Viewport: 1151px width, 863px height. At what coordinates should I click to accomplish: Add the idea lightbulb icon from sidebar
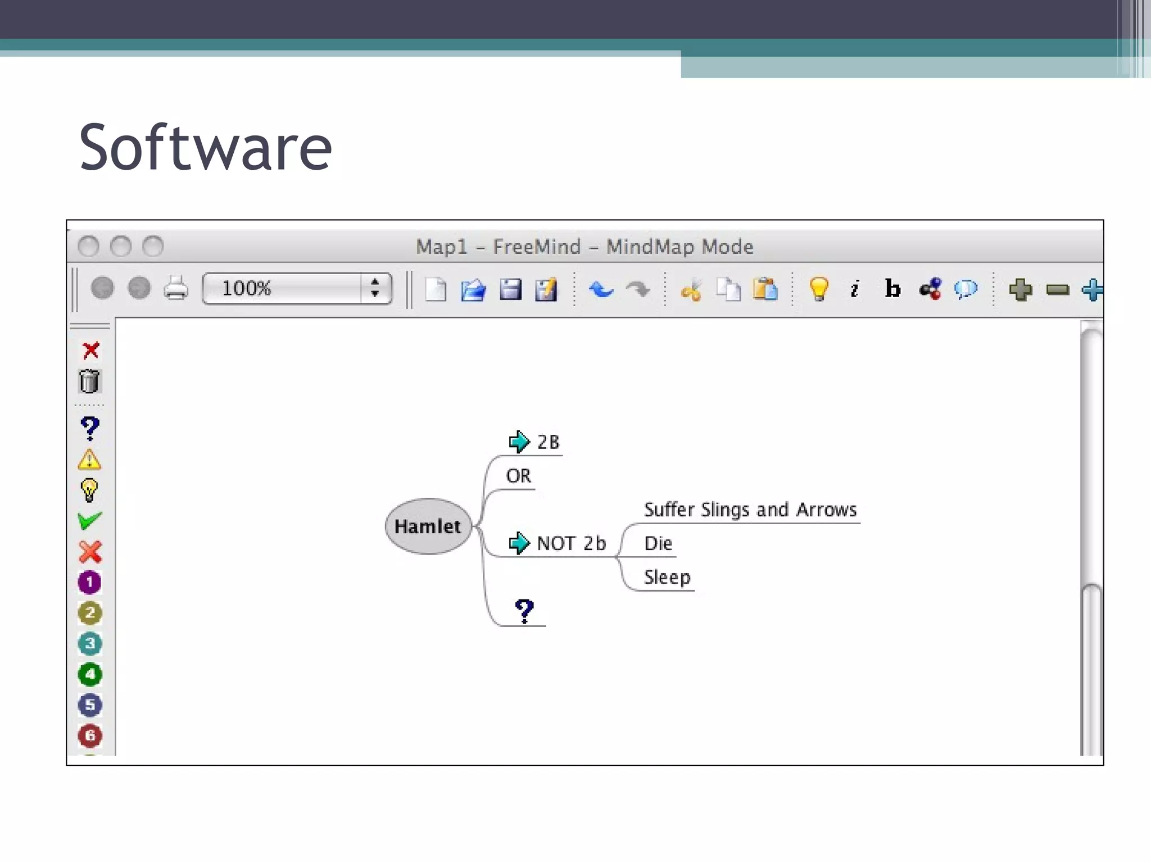click(89, 490)
